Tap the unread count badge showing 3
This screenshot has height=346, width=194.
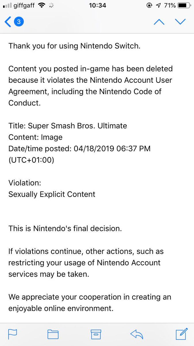[x=19, y=22]
